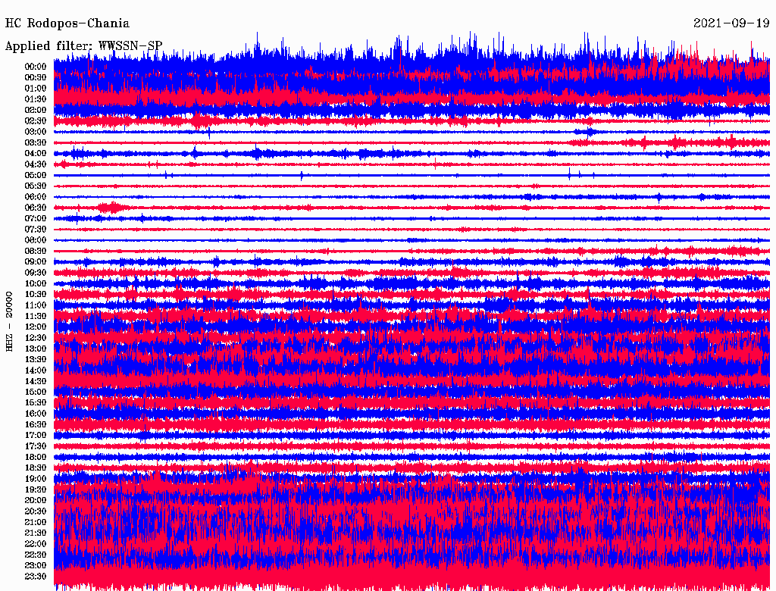The width and height of the screenshot is (776, 591).
Task: Pick the 04:30 time row label
Action: click(x=36, y=164)
